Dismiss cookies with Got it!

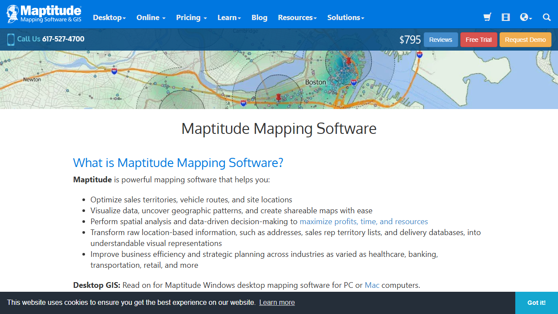[x=537, y=303]
